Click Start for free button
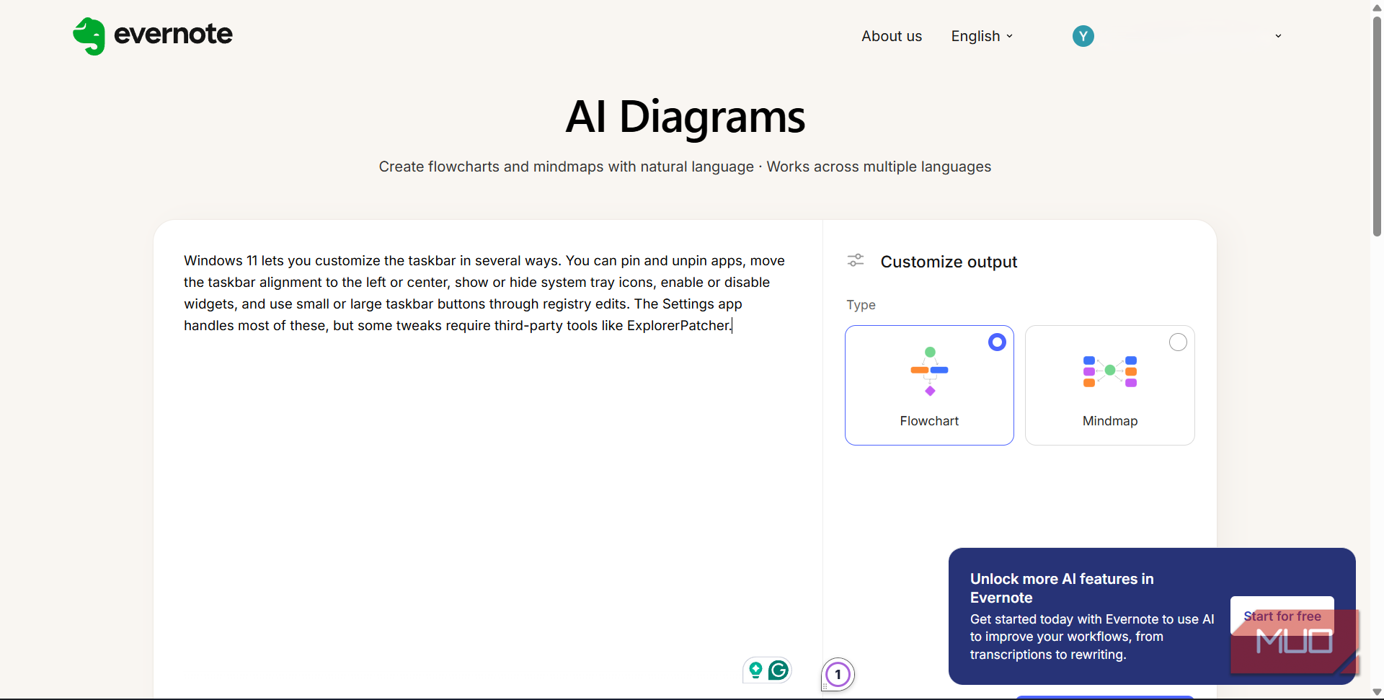The width and height of the screenshot is (1384, 700). pyautogui.click(x=1282, y=616)
